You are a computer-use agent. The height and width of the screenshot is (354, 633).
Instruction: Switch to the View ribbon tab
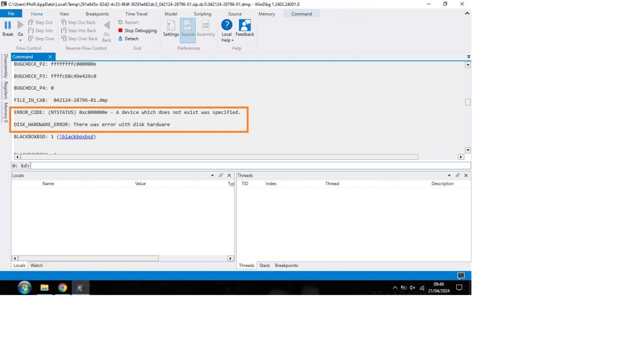tap(64, 14)
